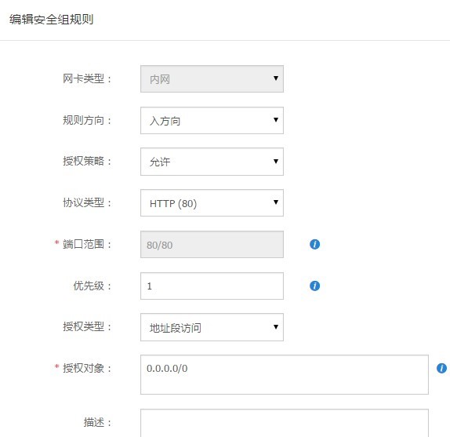Click the 编辑安全组规则 dialog title
Image resolution: width=450 pixels, height=437 pixels.
[52, 20]
